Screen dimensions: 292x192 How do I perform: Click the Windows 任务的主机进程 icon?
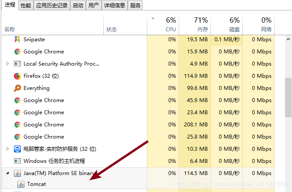click(17, 161)
